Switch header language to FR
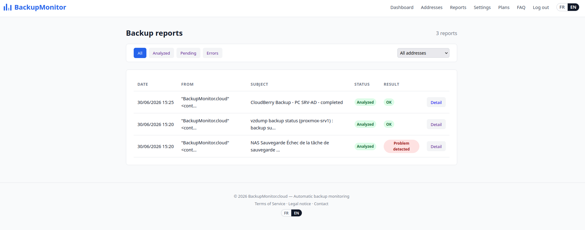This screenshot has width=585, height=230. point(562,7)
